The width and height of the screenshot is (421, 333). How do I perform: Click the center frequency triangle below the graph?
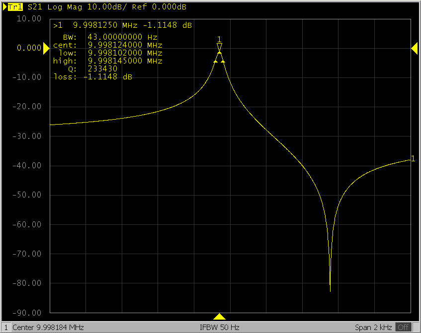(x=219, y=317)
